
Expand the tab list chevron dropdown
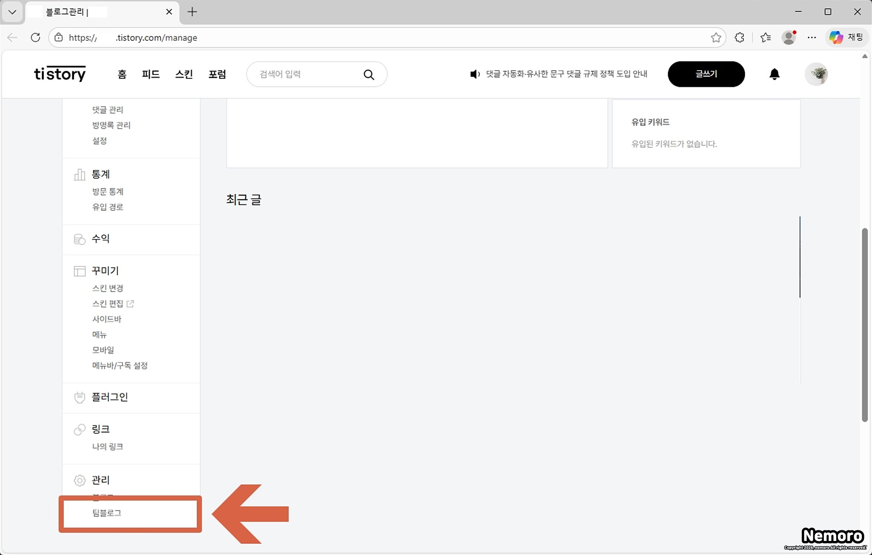click(x=12, y=12)
